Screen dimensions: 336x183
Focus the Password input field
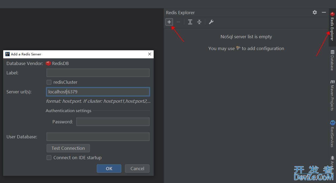[113, 122]
